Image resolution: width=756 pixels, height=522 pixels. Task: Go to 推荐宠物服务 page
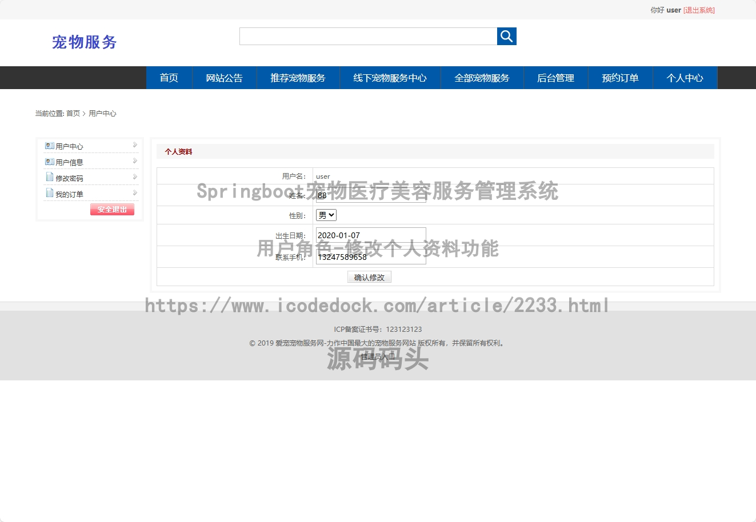(298, 78)
